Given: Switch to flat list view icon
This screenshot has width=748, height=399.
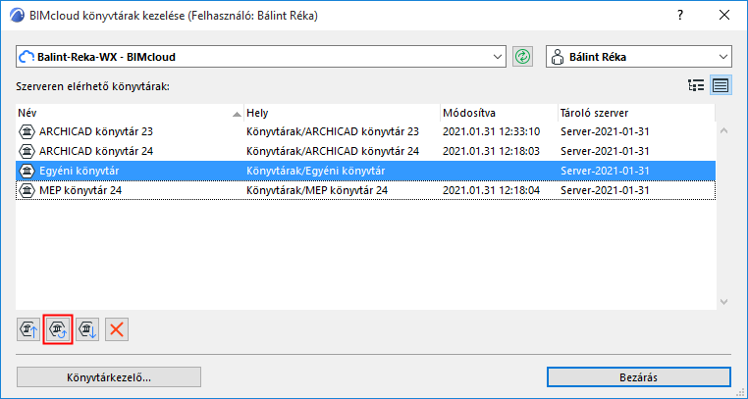Looking at the screenshot, I should click(721, 85).
